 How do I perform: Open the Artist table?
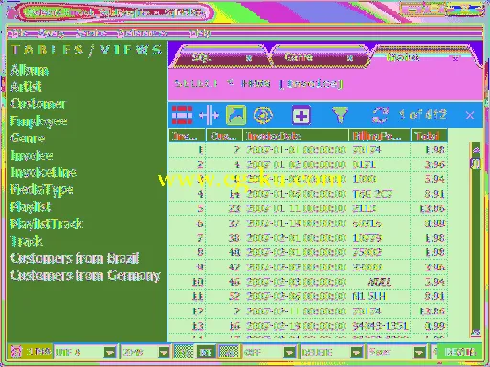pyautogui.click(x=26, y=87)
